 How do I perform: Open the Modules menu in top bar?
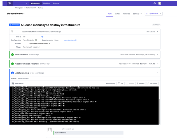click(46, 3)
